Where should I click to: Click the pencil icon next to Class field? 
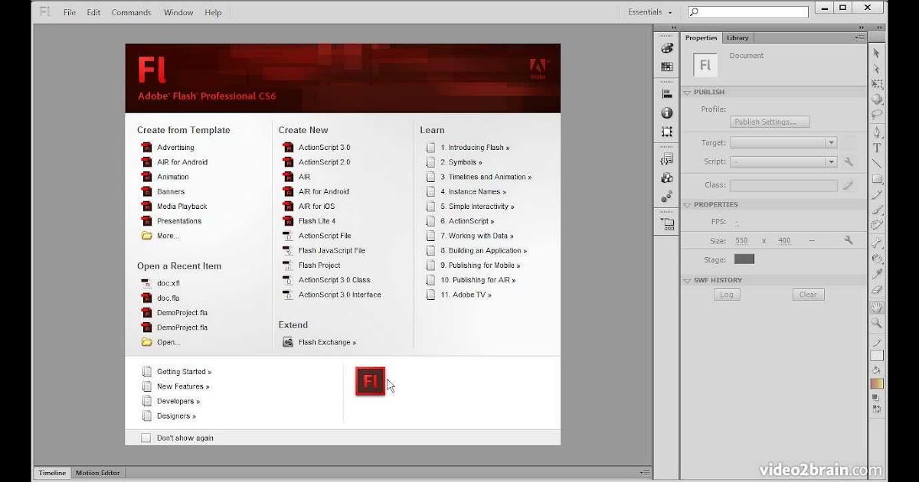pyautogui.click(x=849, y=185)
